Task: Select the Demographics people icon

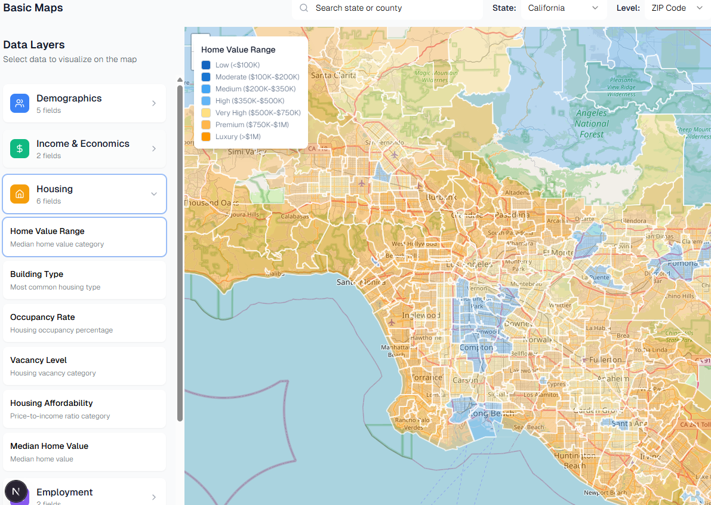Action: [x=20, y=103]
